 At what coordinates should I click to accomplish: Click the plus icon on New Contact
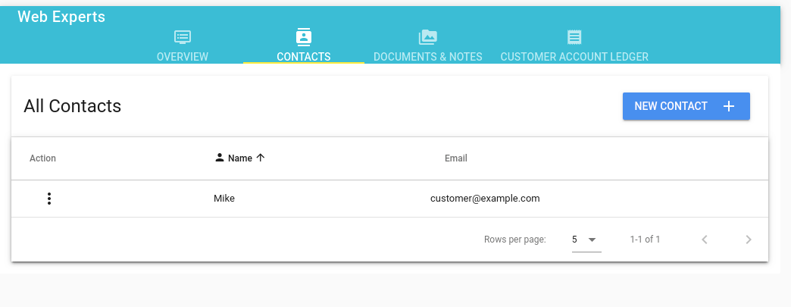pyautogui.click(x=729, y=106)
